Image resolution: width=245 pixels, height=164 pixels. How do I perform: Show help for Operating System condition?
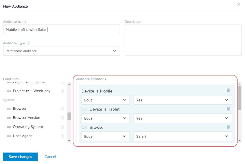(x=62, y=127)
